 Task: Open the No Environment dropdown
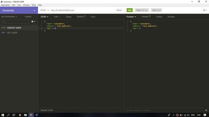click(x=9, y=17)
